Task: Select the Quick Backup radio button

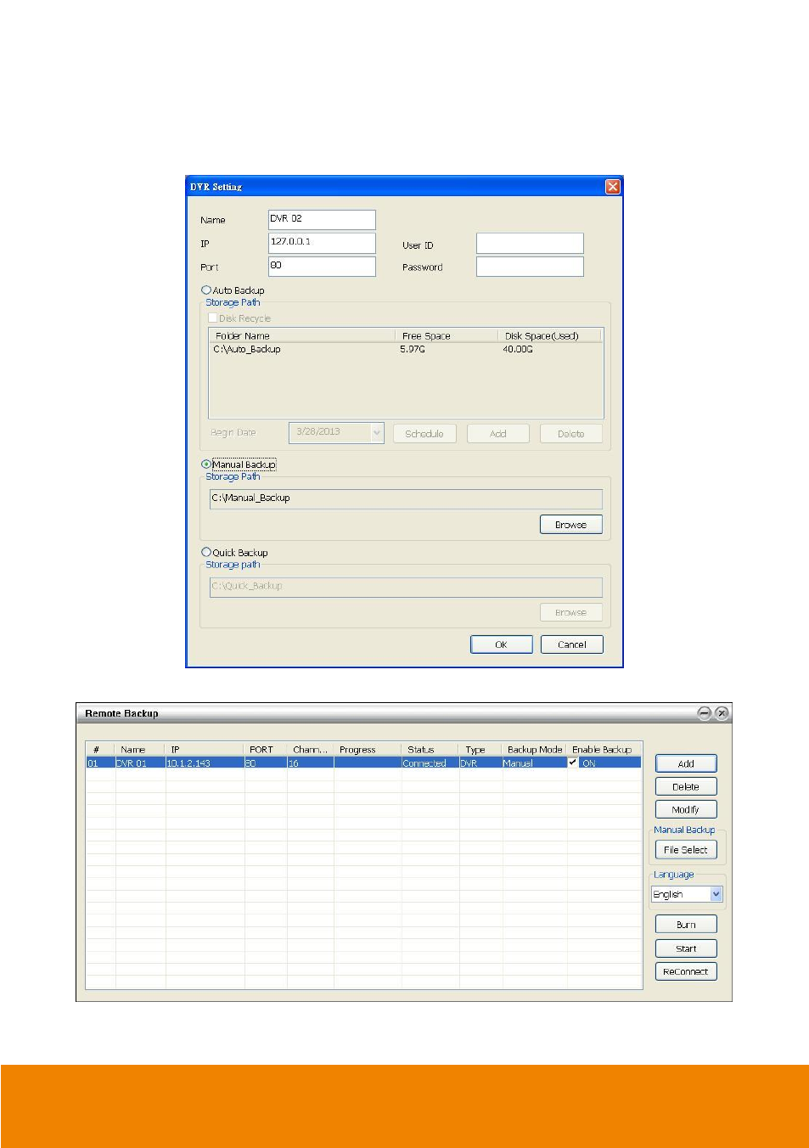Action: coord(206,552)
